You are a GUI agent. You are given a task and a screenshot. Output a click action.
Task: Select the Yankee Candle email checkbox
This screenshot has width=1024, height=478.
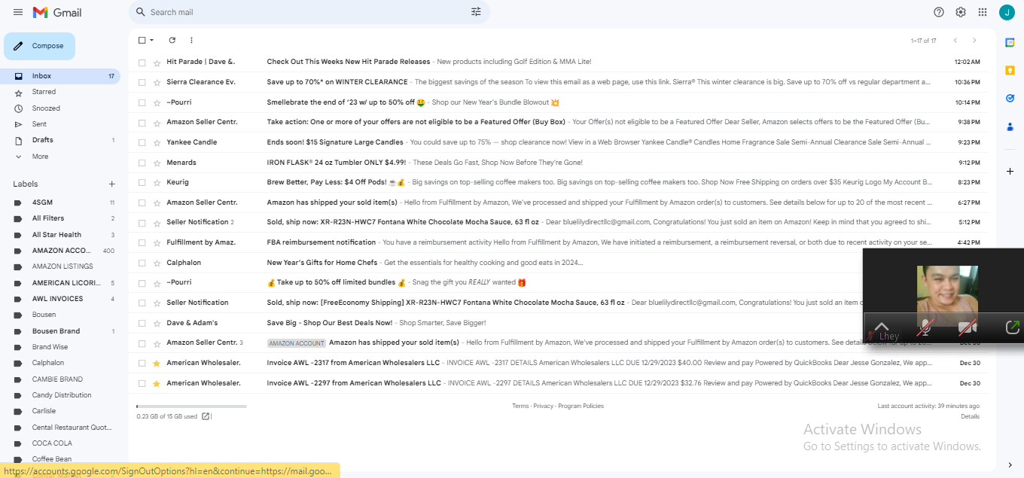point(142,142)
